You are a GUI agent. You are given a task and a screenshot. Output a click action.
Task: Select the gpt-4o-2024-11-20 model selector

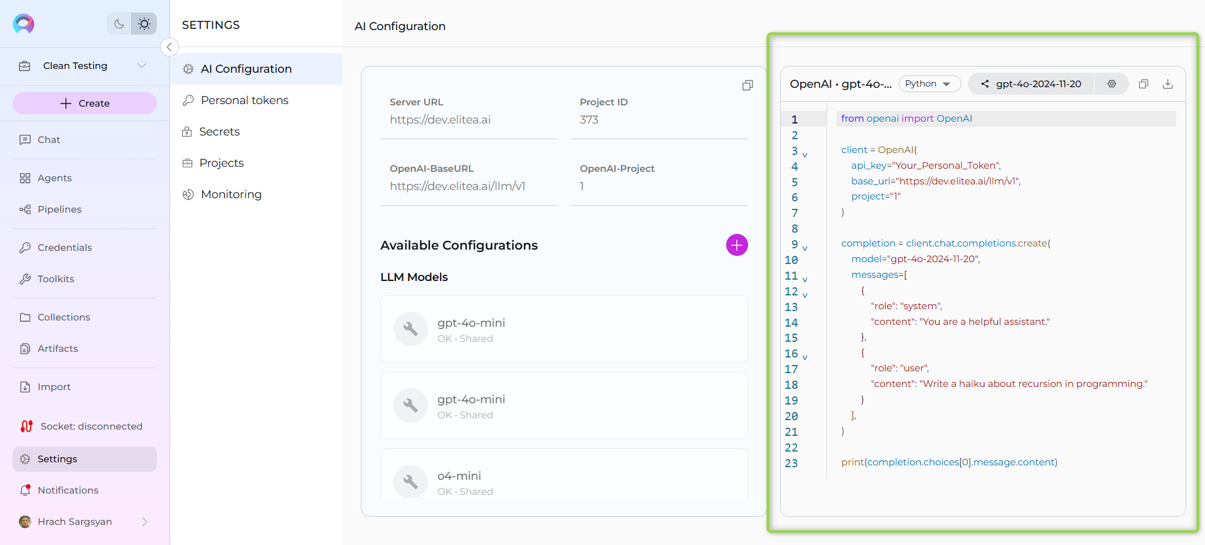click(1031, 84)
